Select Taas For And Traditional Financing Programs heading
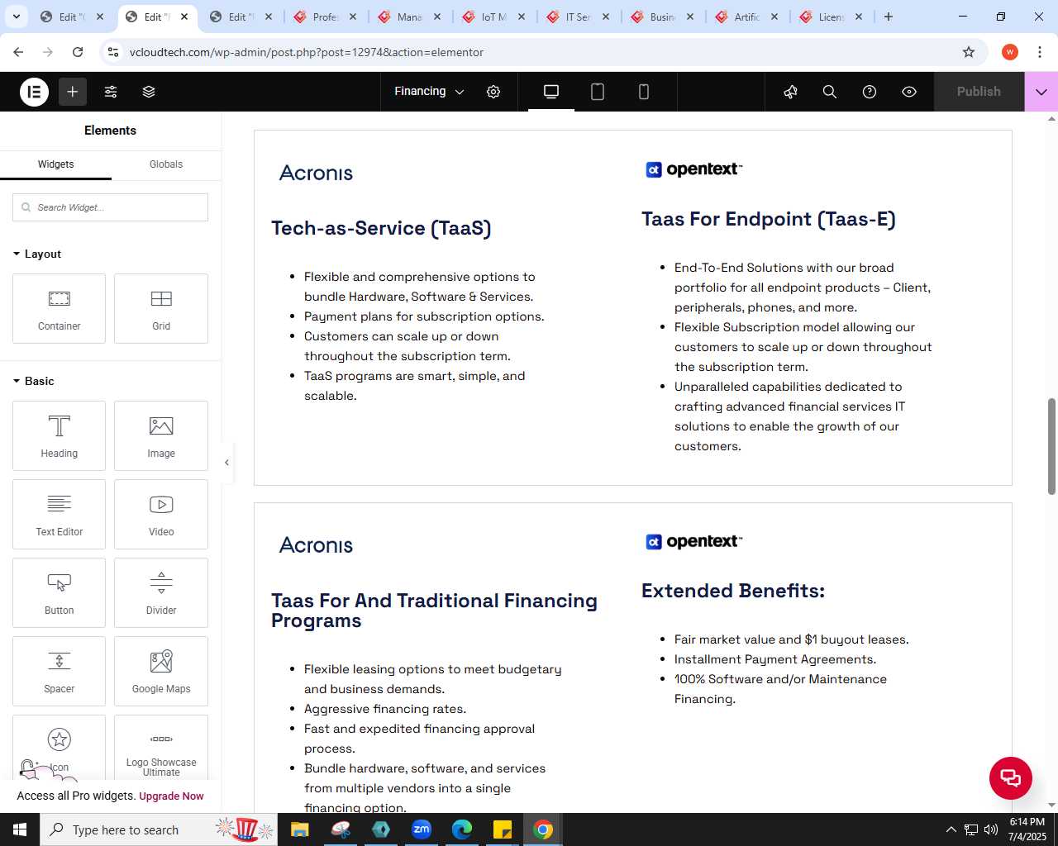This screenshot has width=1058, height=846. pyautogui.click(x=435, y=611)
